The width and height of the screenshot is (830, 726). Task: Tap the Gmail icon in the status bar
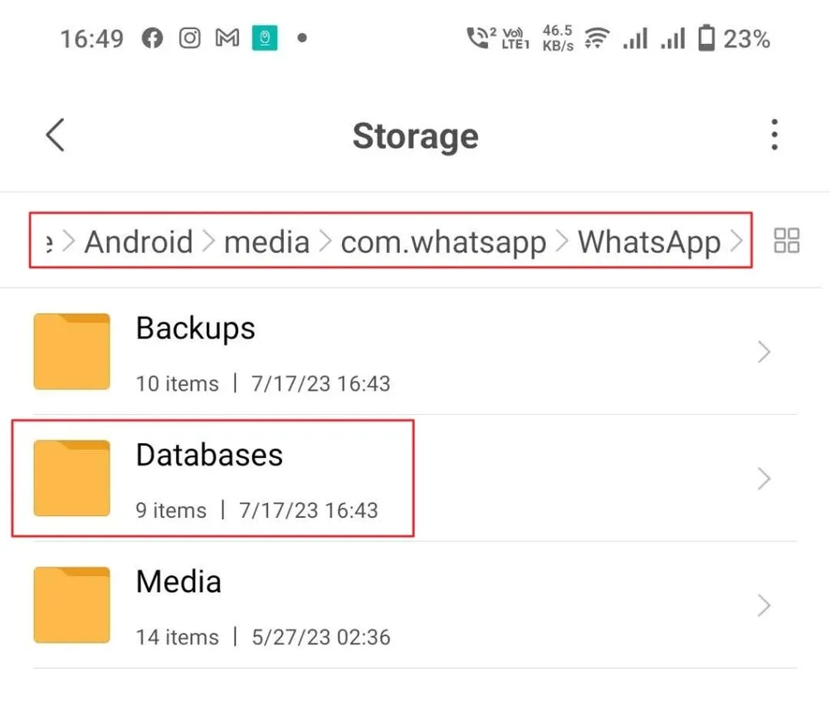(x=227, y=37)
